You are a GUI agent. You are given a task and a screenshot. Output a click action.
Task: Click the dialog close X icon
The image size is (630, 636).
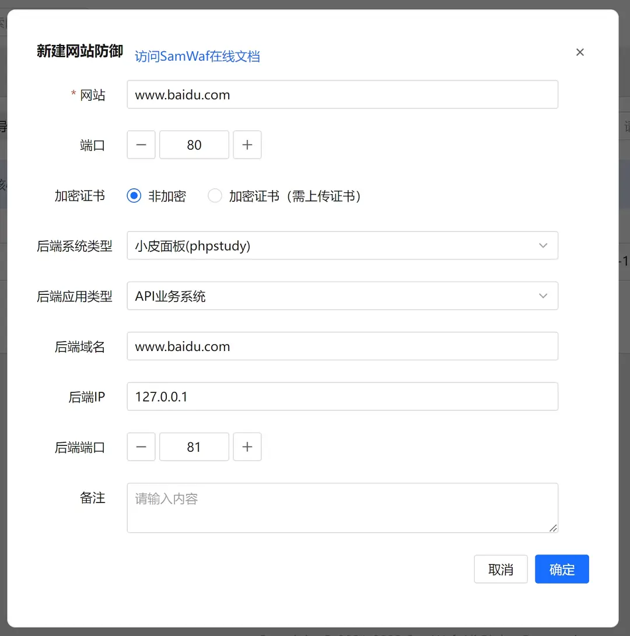point(580,52)
